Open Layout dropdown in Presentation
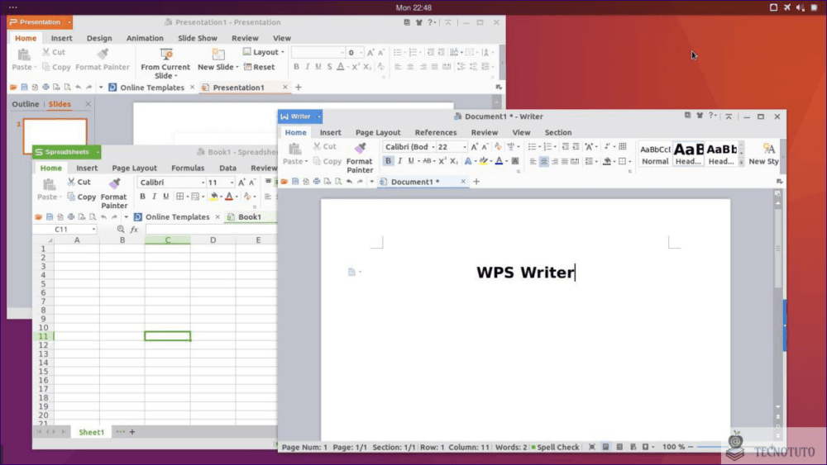 coord(263,52)
